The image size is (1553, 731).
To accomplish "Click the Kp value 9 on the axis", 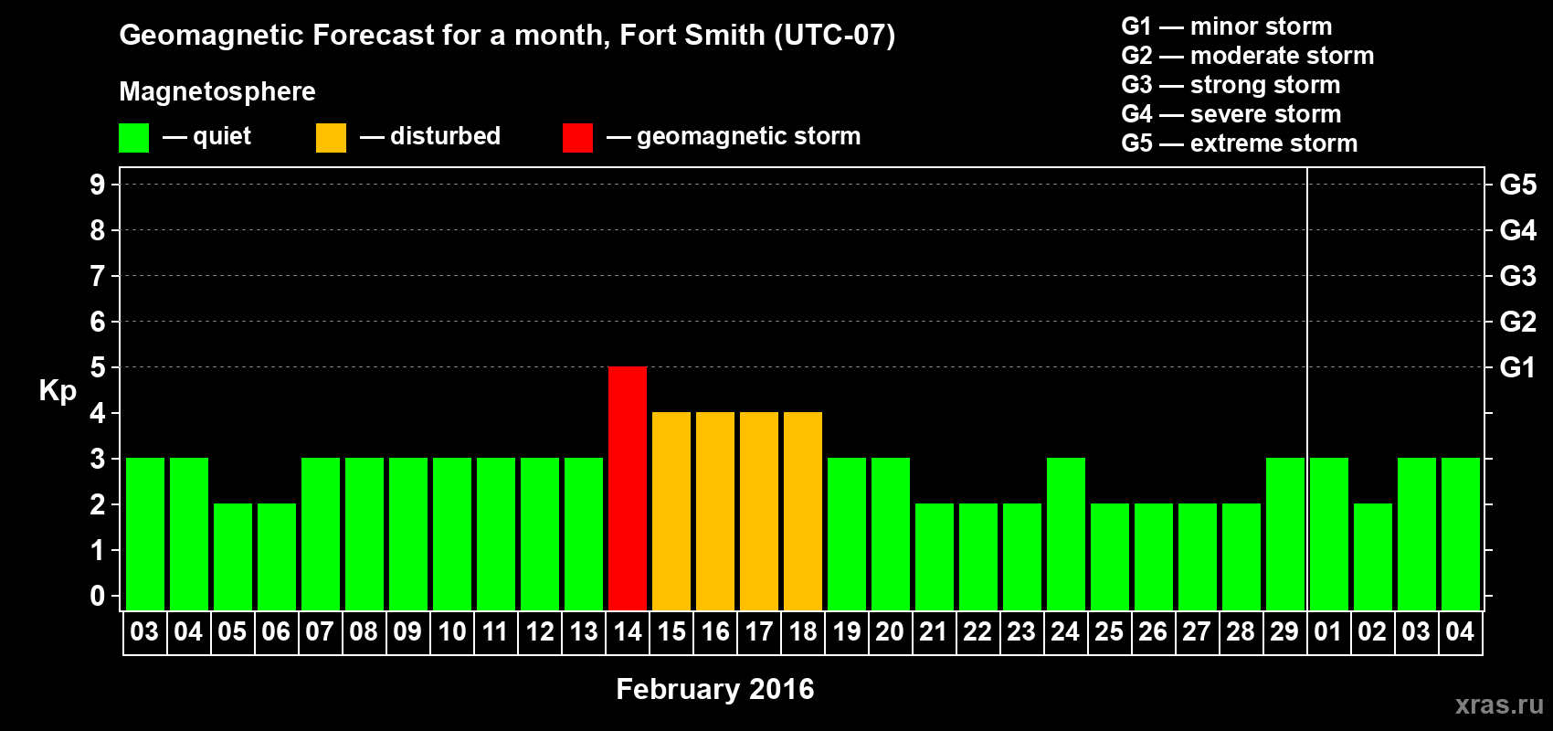I will (98, 185).
